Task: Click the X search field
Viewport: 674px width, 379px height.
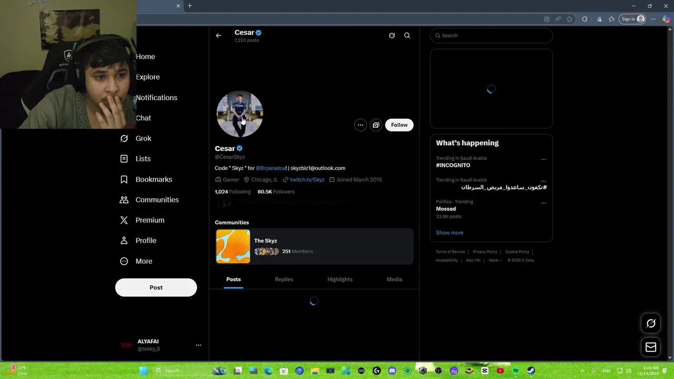Action: point(491,35)
